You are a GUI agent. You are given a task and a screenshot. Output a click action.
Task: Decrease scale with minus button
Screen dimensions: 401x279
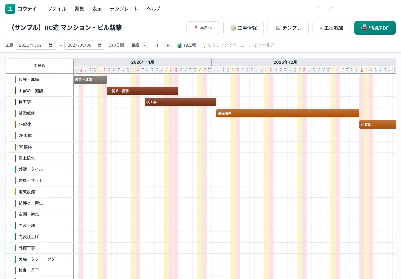point(145,45)
